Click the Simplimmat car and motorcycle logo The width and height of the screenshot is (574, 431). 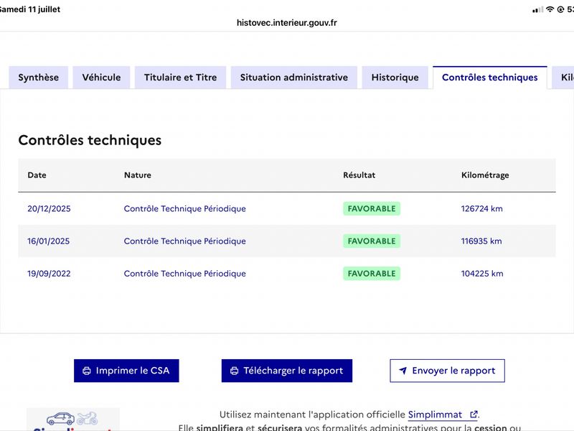[x=72, y=418]
